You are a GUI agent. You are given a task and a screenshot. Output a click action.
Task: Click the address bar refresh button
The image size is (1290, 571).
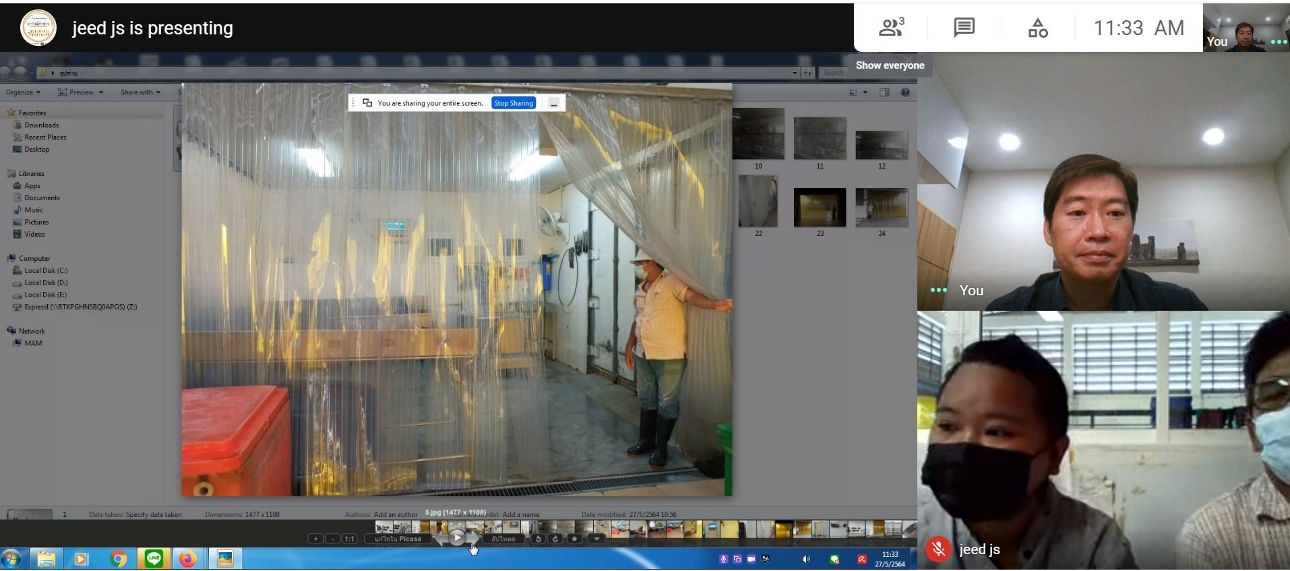point(808,73)
